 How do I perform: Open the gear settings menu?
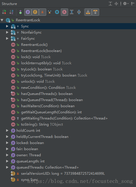click(x=126, y=4)
